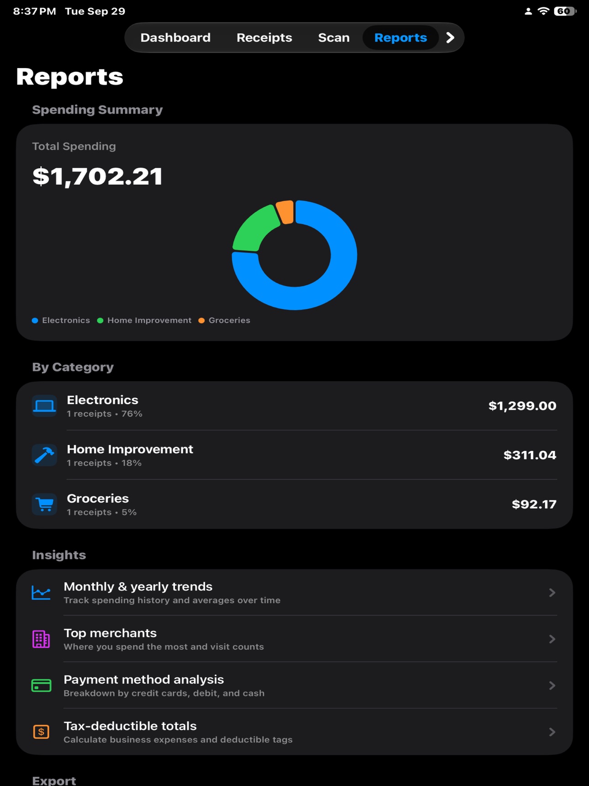The height and width of the screenshot is (786, 589).
Task: Click the Payment method credit card icon
Action: 41,685
